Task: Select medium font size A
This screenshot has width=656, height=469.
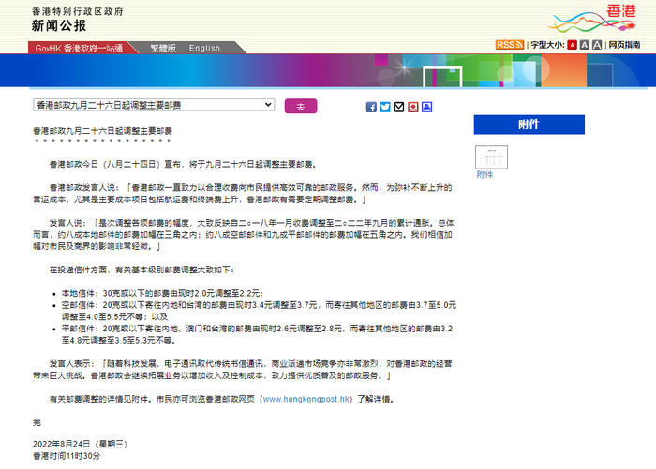Action: 585,45
